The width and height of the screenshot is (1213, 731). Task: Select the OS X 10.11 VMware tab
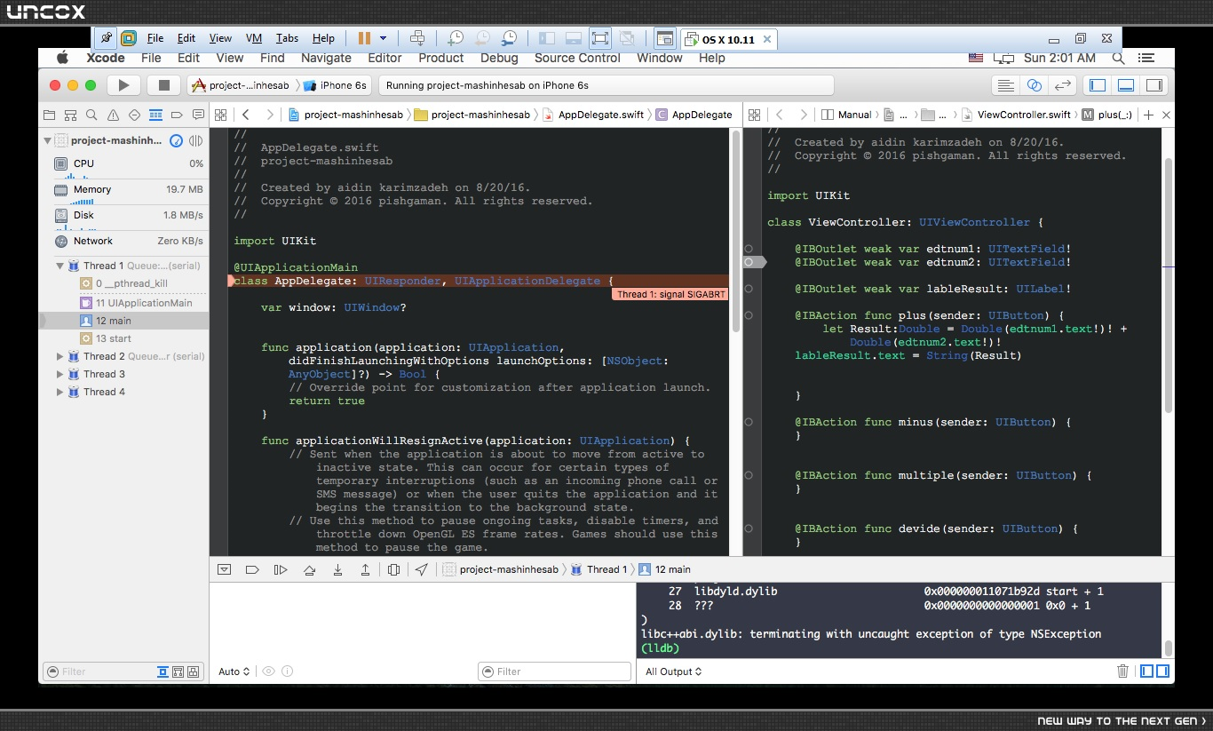pyautogui.click(x=728, y=39)
